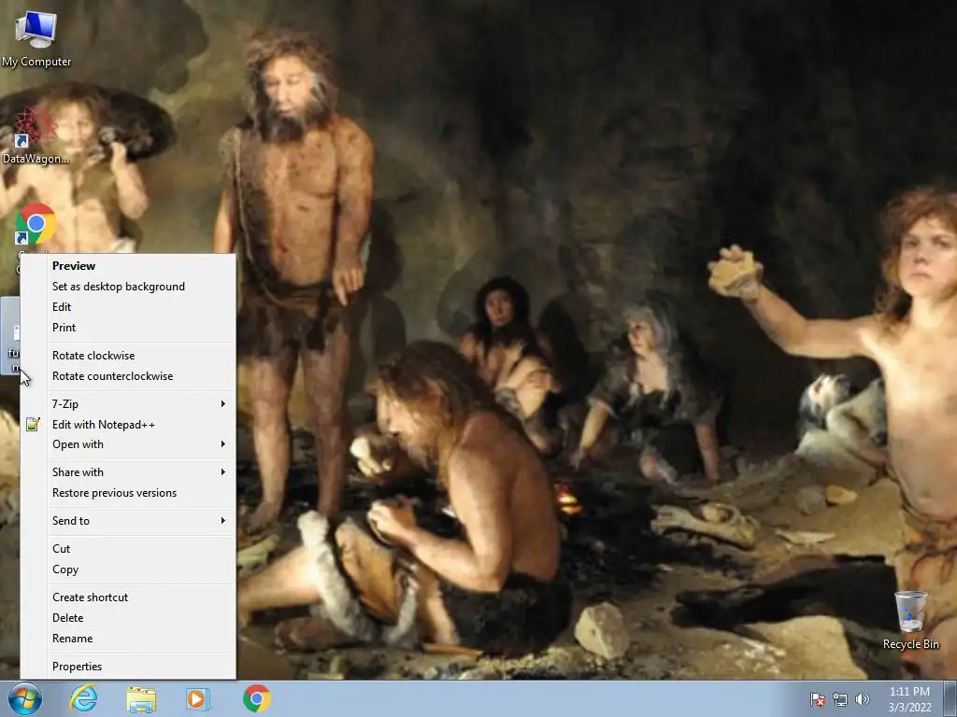Choose Print in the context menu
The image size is (957, 717).
click(128, 328)
